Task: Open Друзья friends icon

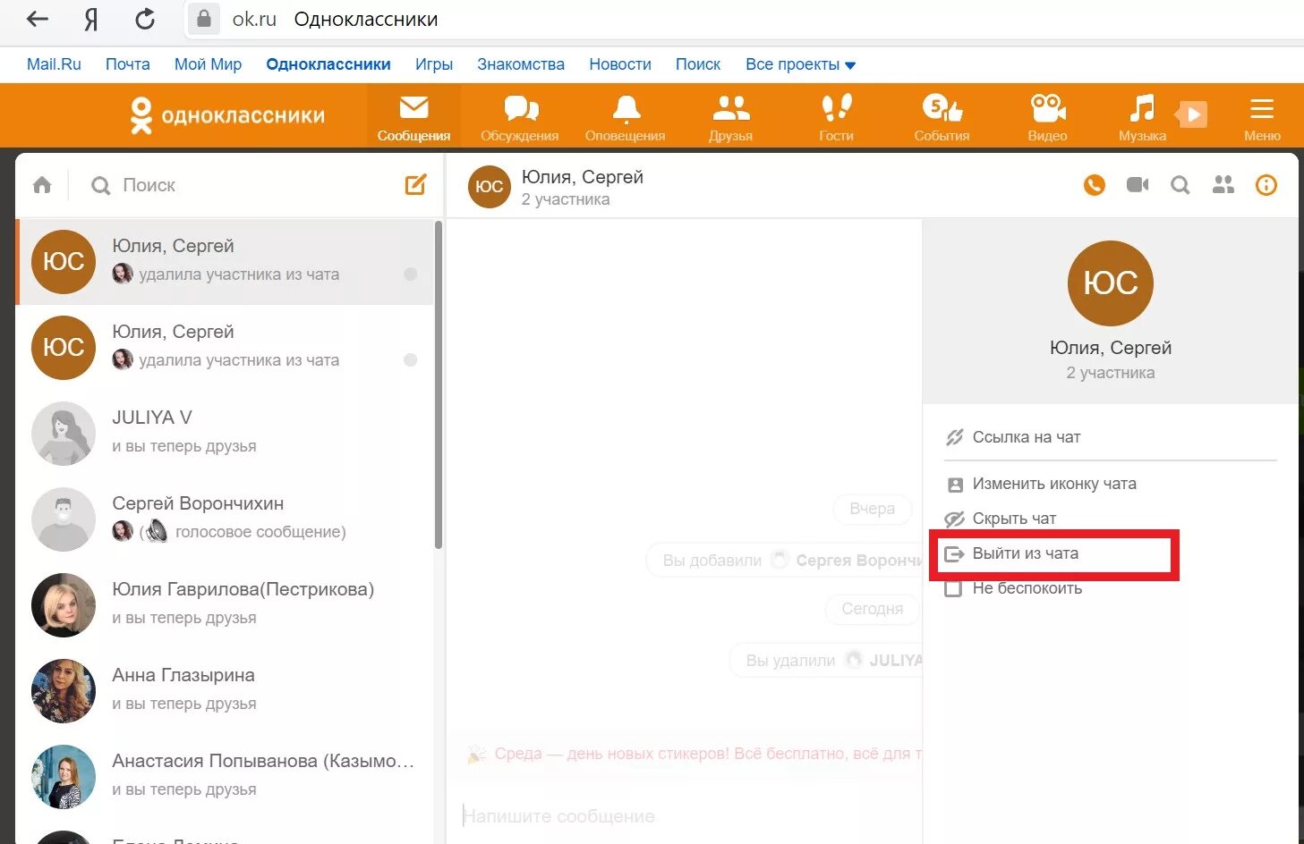Action: [x=731, y=117]
